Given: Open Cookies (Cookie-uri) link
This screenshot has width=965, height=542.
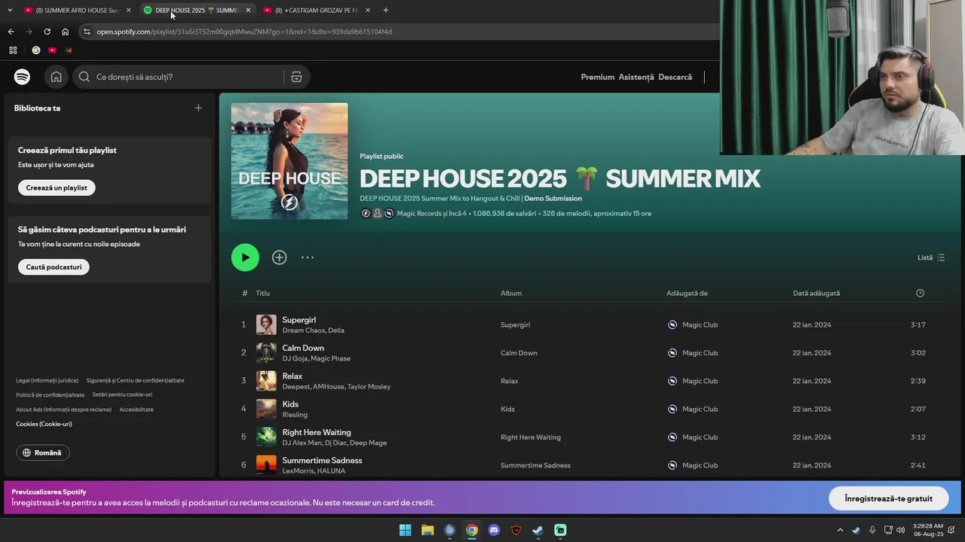Looking at the screenshot, I should pyautogui.click(x=44, y=424).
